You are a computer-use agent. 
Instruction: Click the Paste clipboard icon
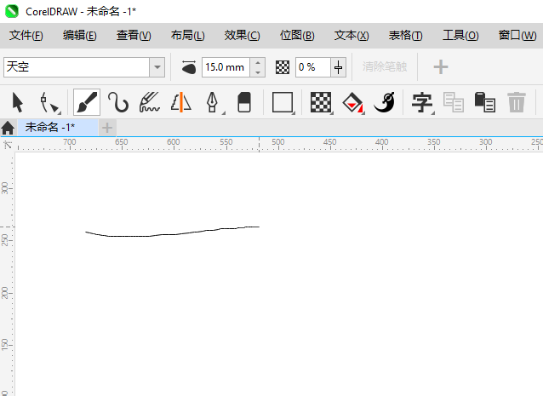pyautogui.click(x=485, y=102)
